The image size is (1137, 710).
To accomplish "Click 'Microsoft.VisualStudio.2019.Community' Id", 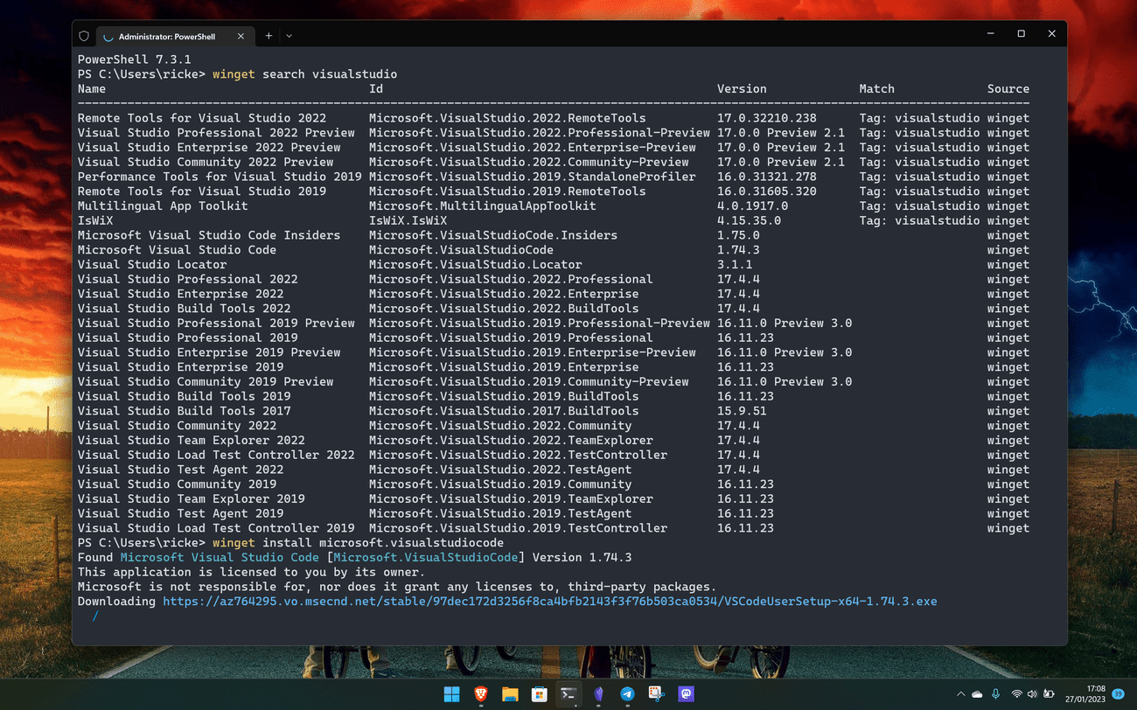I will pos(500,484).
